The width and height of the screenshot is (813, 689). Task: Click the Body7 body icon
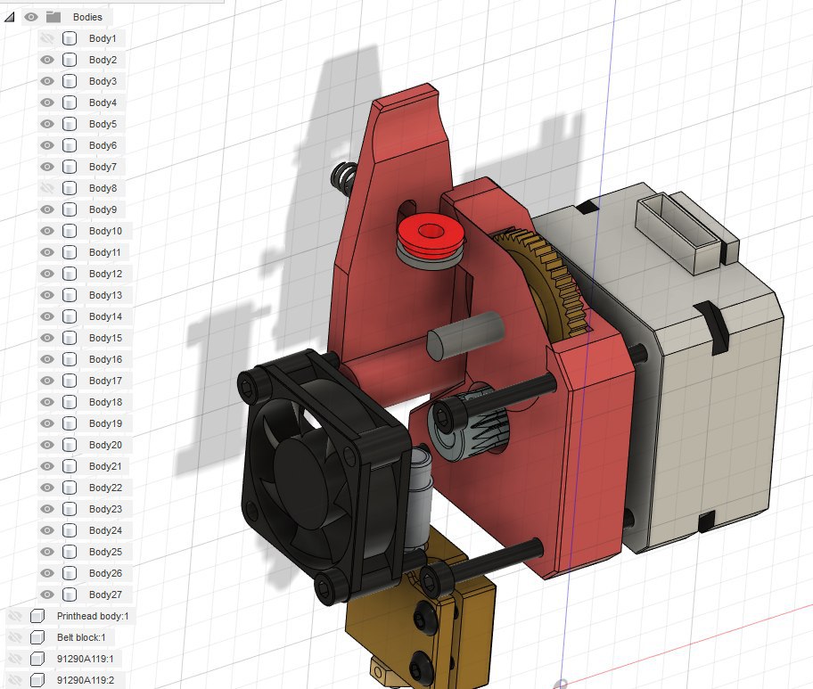click(x=70, y=167)
